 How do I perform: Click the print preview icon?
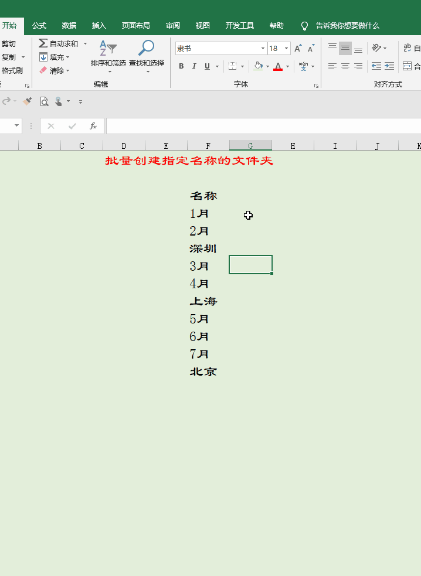pos(44,101)
